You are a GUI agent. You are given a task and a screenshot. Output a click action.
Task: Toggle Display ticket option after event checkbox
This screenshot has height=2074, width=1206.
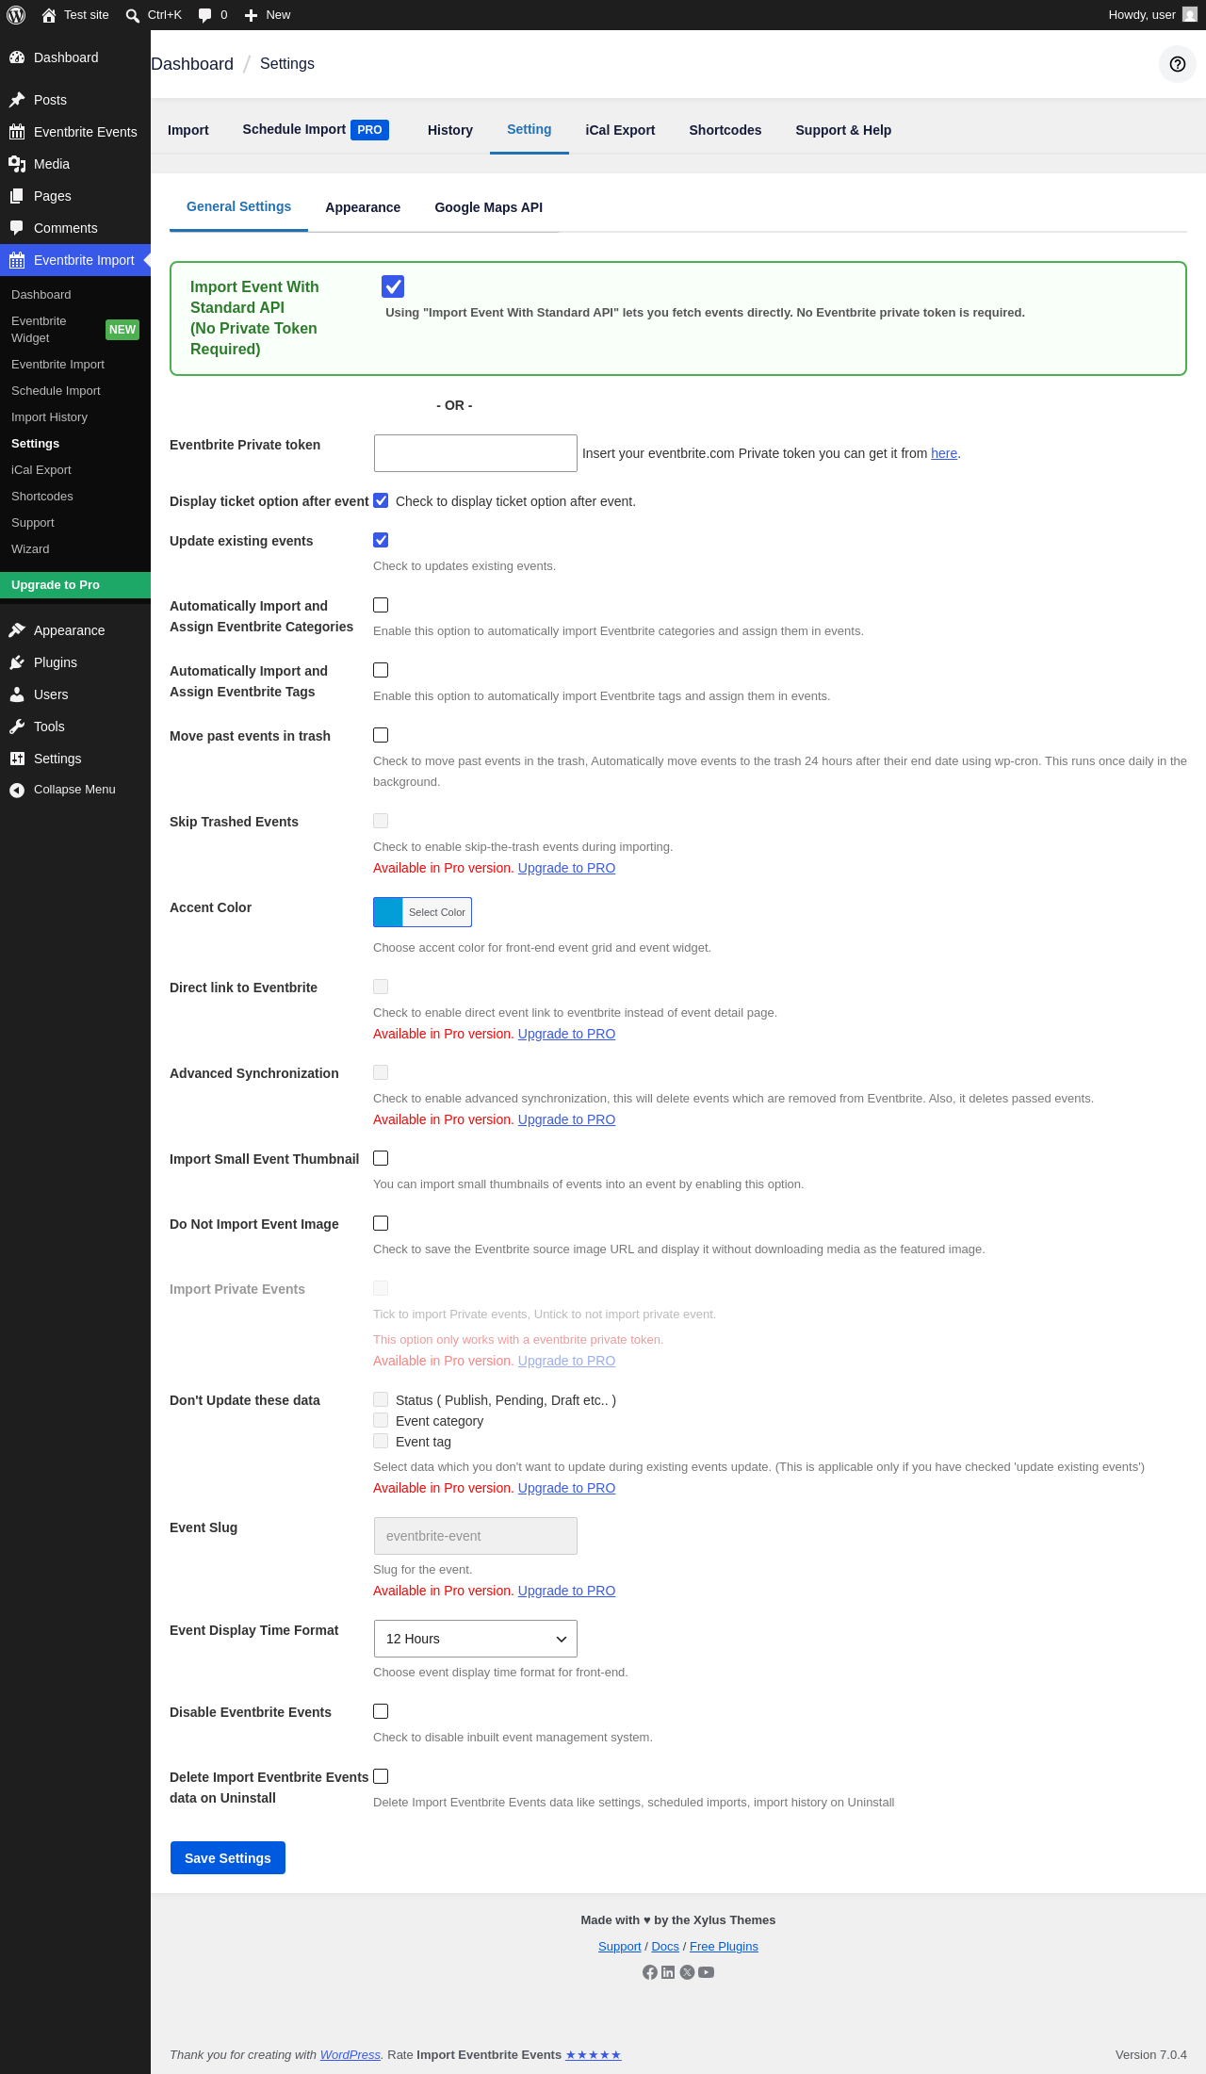pos(381,500)
